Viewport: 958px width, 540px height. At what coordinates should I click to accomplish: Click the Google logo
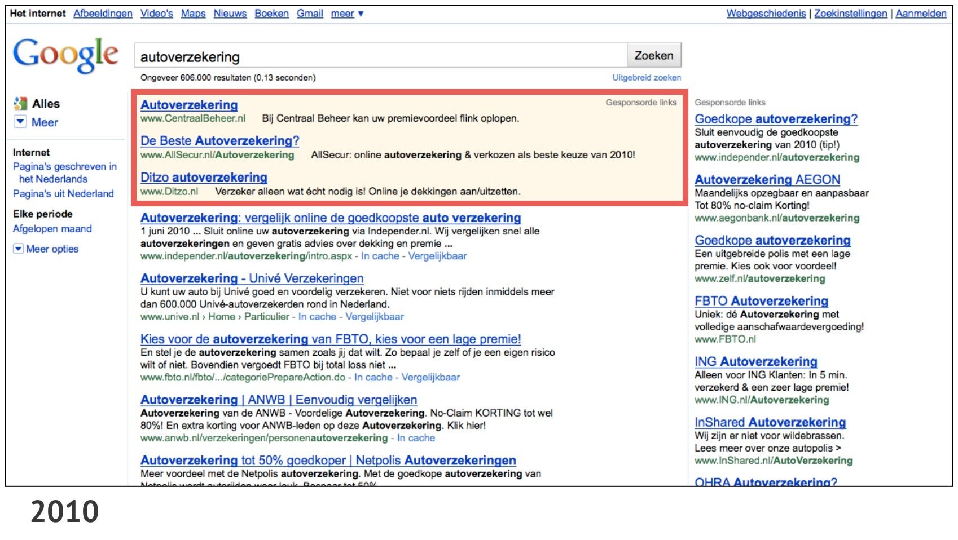click(x=65, y=55)
